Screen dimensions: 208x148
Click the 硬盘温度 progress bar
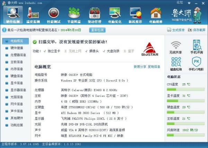185,112
